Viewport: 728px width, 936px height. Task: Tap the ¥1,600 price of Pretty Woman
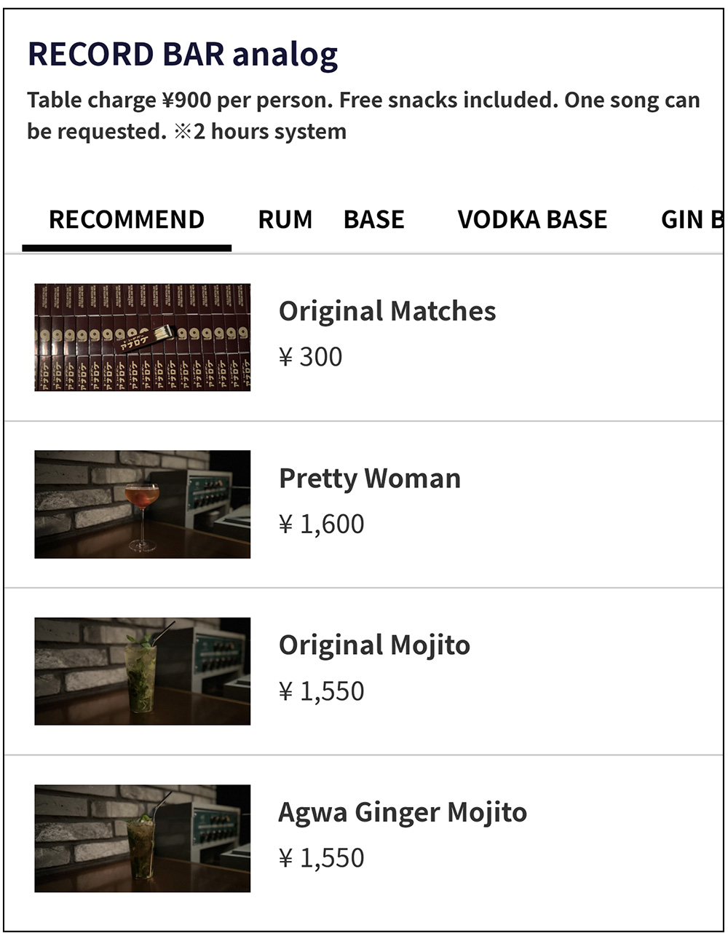click(x=322, y=524)
